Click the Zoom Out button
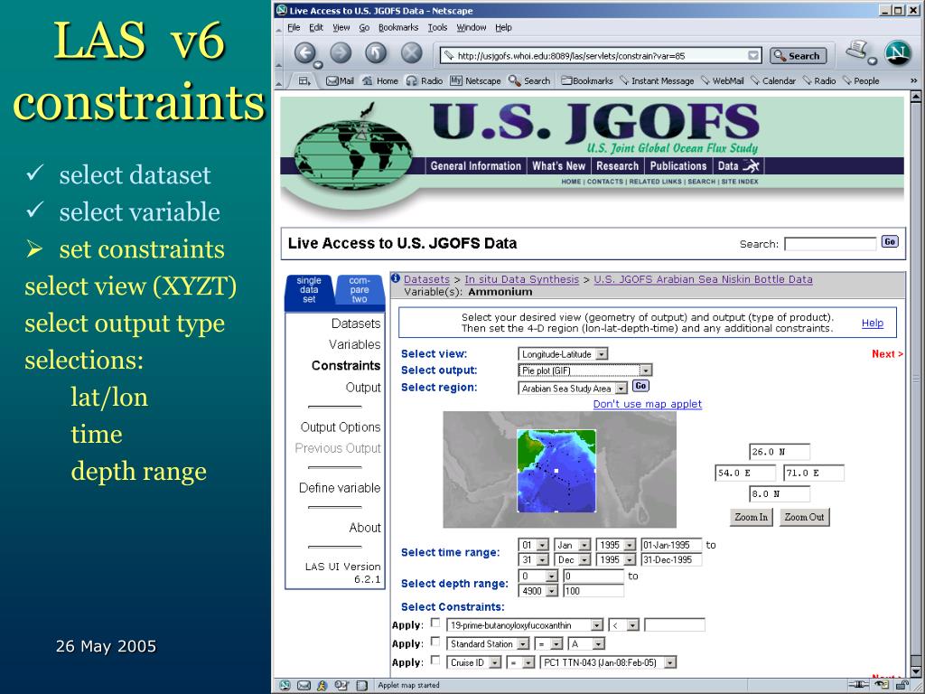Screen dimensions: 925x694 804,517
